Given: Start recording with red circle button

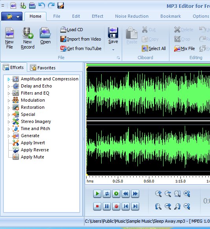Looking at the screenshot, I should point(116,206).
